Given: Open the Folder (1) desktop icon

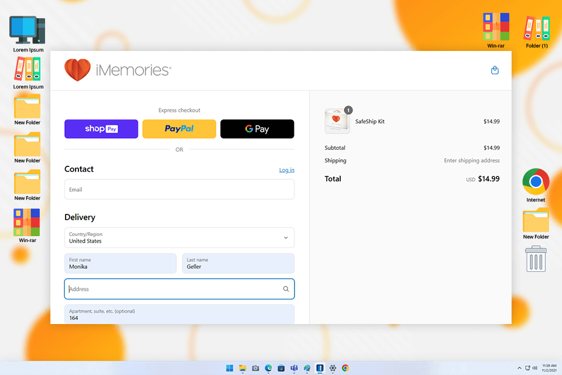Looking at the screenshot, I should click(537, 32).
